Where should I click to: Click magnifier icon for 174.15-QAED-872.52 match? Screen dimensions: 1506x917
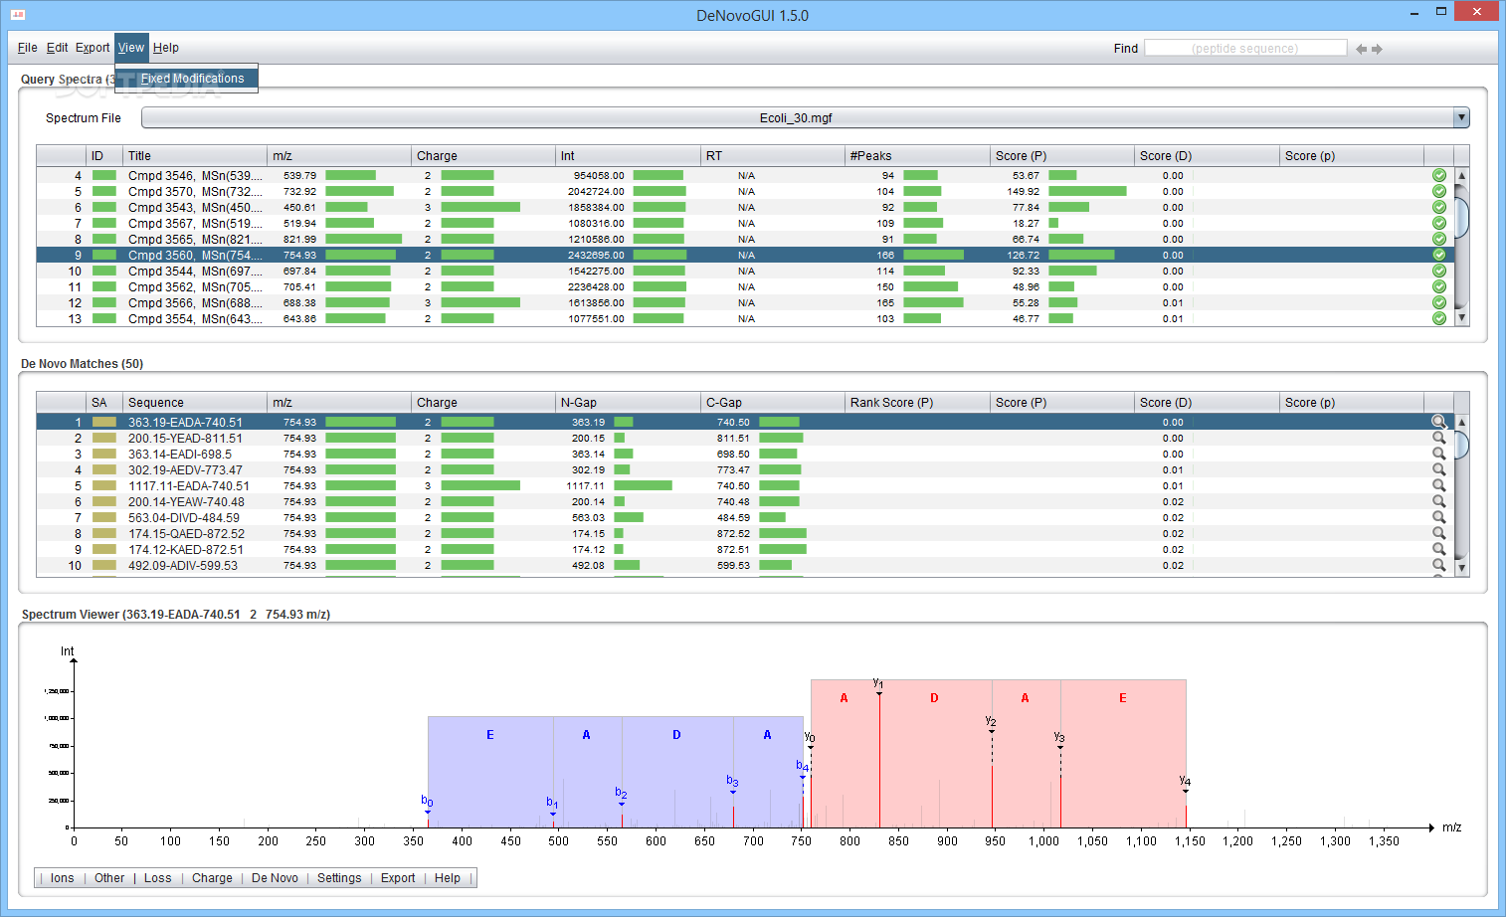point(1438,533)
